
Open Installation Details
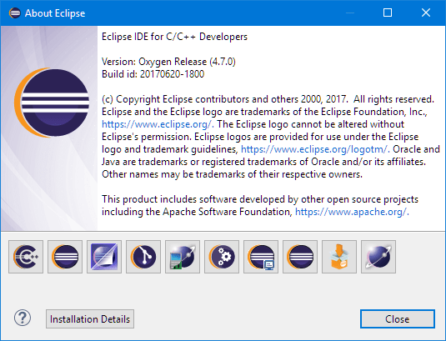[90, 319]
